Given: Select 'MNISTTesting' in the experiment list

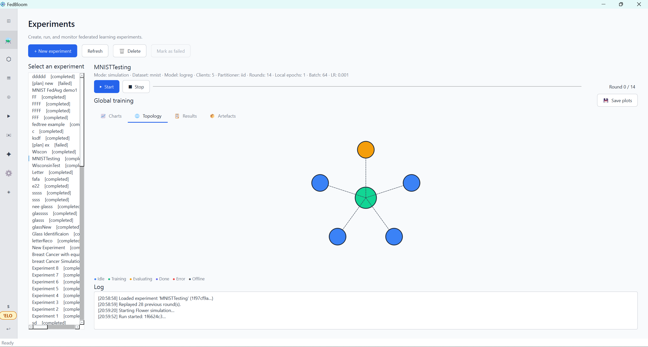Looking at the screenshot, I should pos(54,158).
